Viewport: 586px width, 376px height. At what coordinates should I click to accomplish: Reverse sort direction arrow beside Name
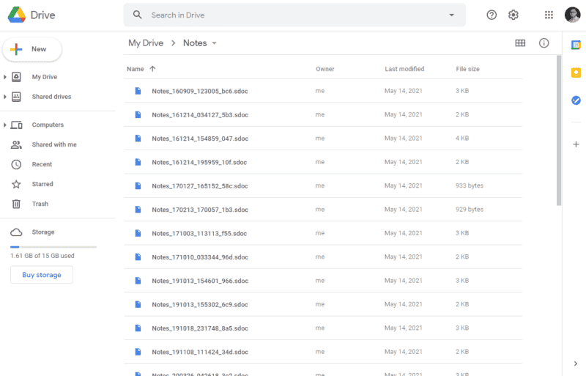pos(152,69)
